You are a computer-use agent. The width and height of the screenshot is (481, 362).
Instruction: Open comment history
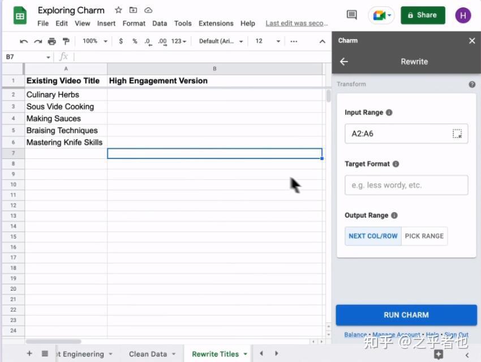[x=351, y=15]
